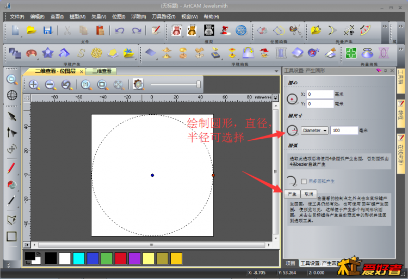Viewport: 408px width, 279px height.
Task: Click the 取消 cancel button
Action: pos(308,194)
